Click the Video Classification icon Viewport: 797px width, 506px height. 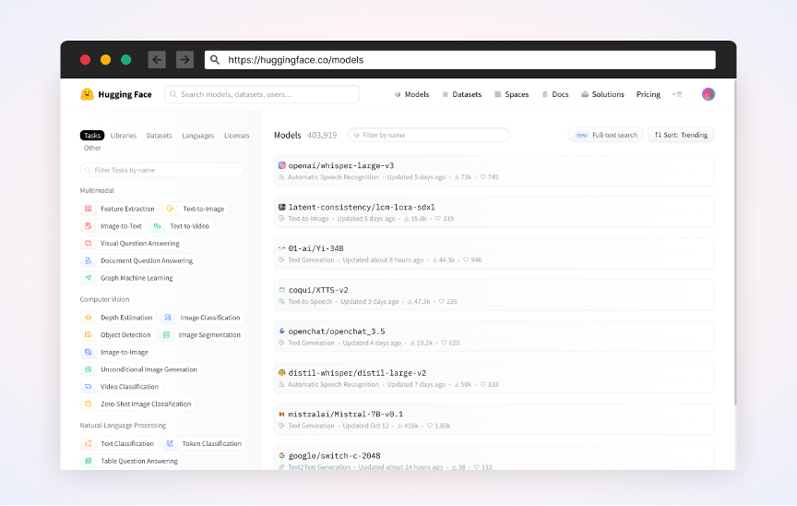coord(89,387)
